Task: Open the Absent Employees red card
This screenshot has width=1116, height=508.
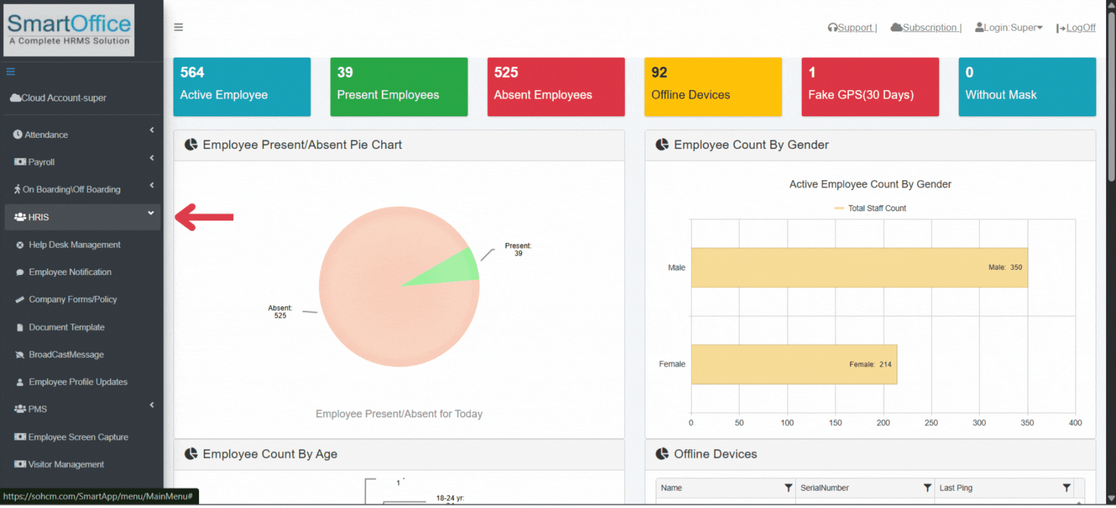Action: [555, 87]
